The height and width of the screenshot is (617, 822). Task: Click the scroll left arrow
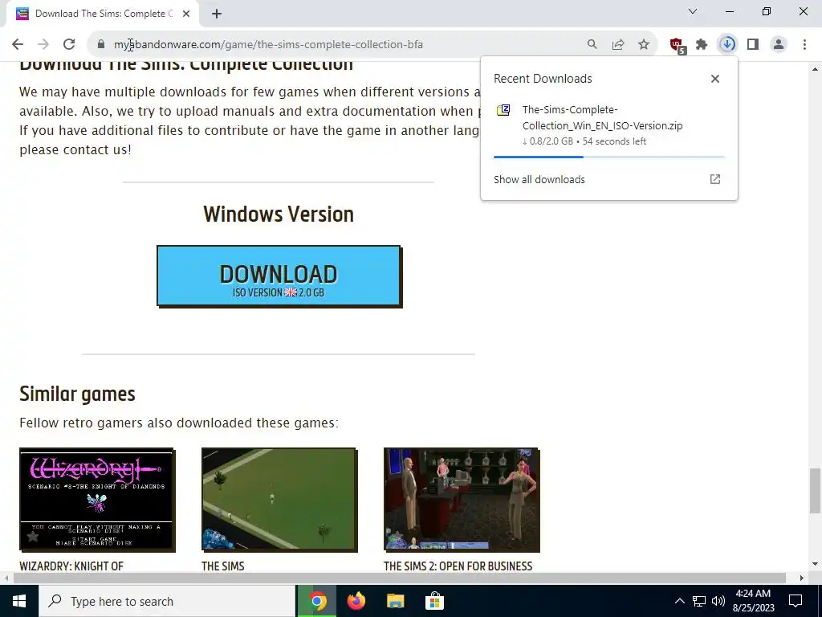pyautogui.click(x=6, y=578)
